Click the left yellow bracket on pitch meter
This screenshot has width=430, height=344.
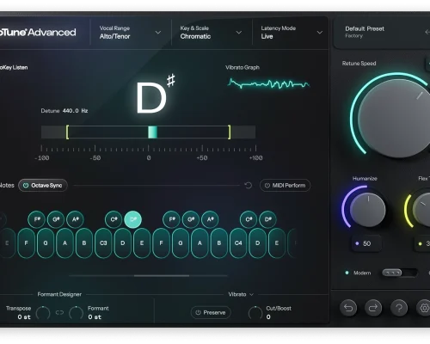pyautogui.click(x=67, y=132)
